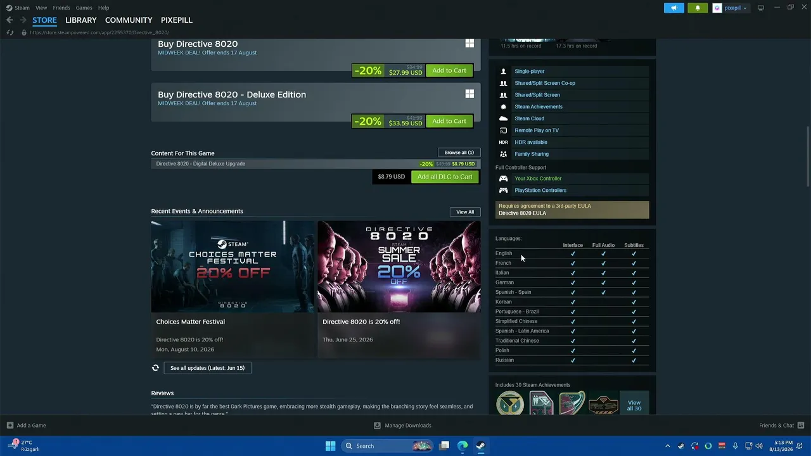Click the Your Xbox Controller gamepad icon
This screenshot has height=456, width=811.
[504, 179]
